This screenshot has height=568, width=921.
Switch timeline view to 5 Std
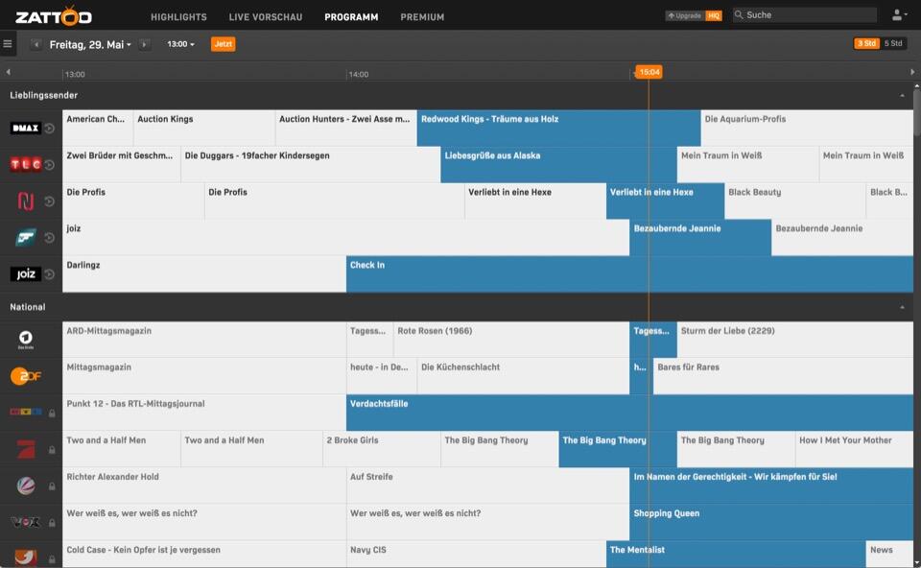(893, 43)
